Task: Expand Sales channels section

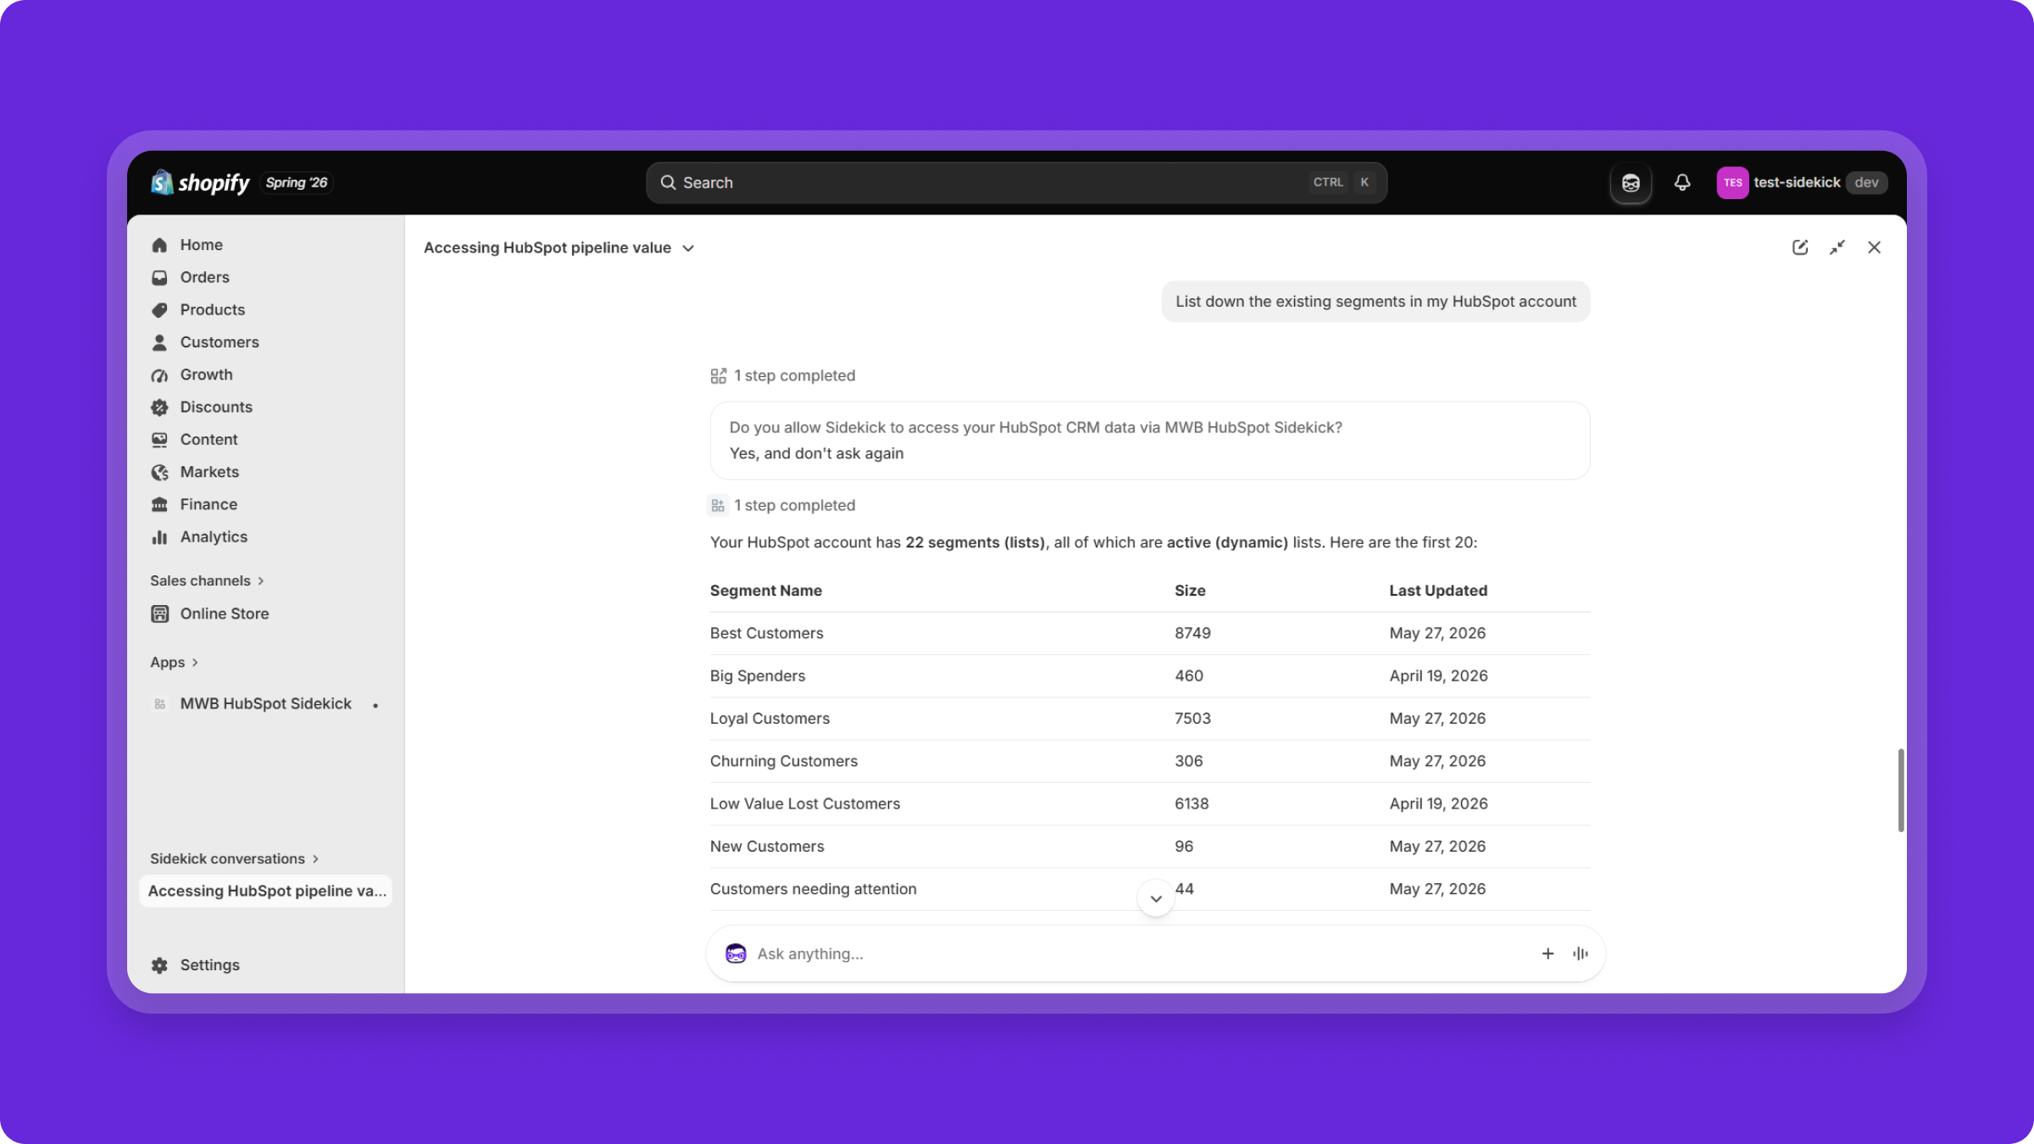Action: [208, 580]
